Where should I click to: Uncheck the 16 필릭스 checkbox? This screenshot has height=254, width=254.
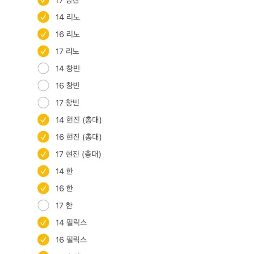coord(43,240)
